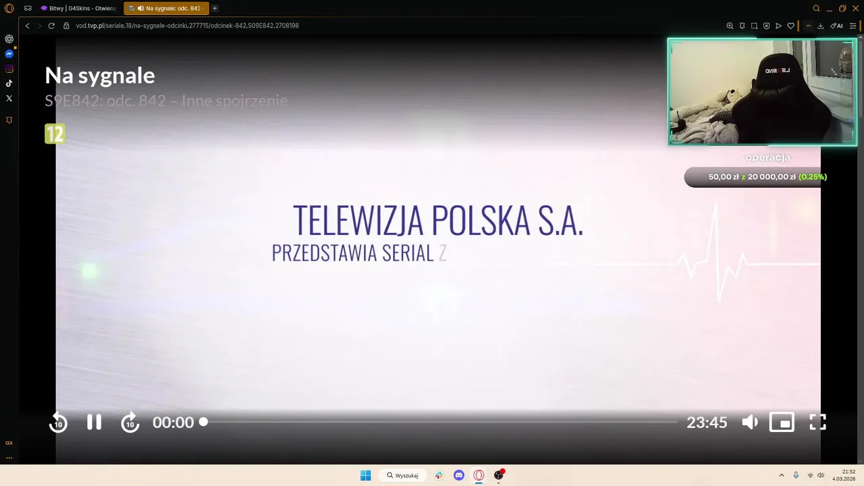This screenshot has height=486, width=864.
Task: Open Slack from the taskbar
Action: pyautogui.click(x=439, y=475)
